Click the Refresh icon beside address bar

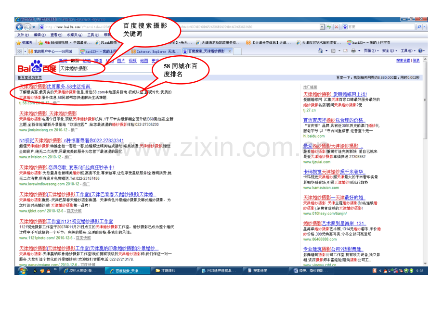tap(329, 27)
